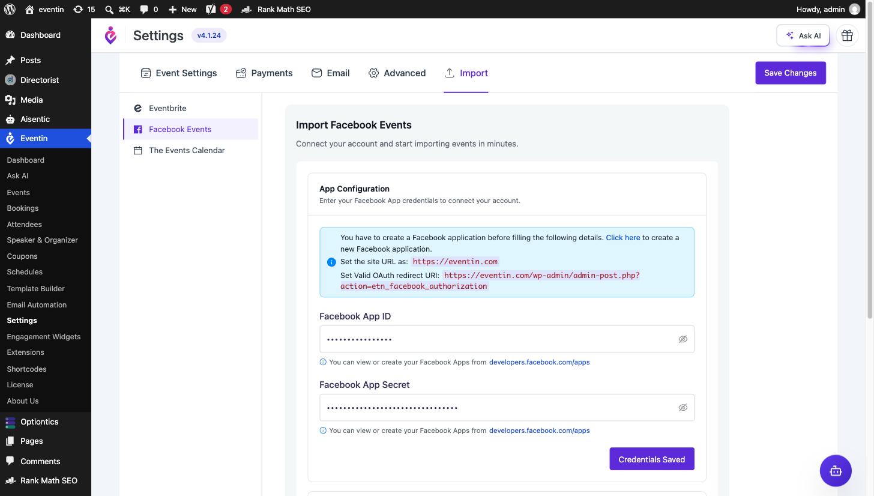Click the Eventbrite logo icon
Screen dimensions: 874x496
[x=137, y=108]
